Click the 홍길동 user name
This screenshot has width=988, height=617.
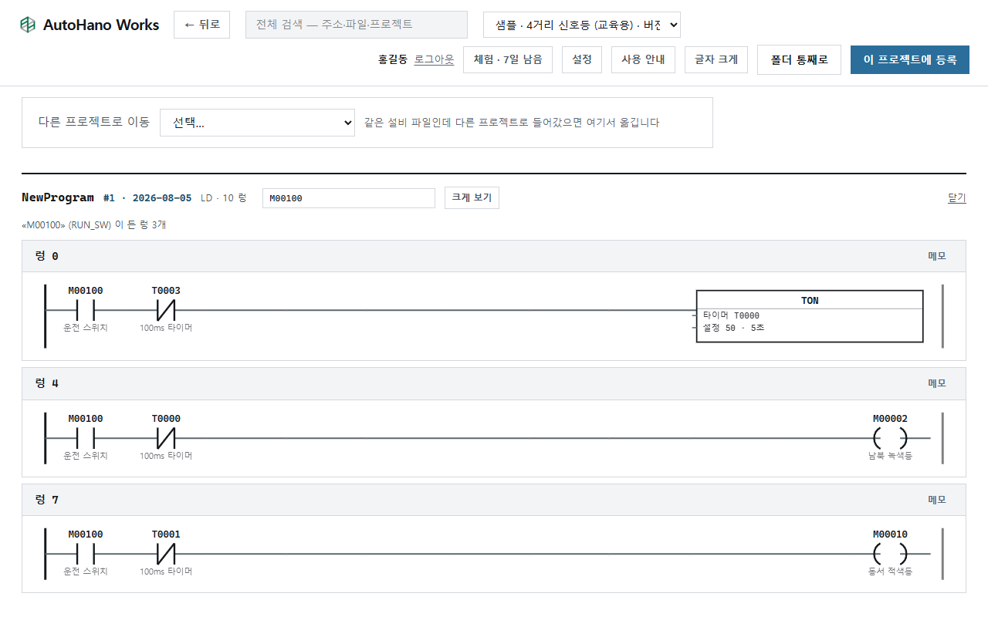click(393, 59)
